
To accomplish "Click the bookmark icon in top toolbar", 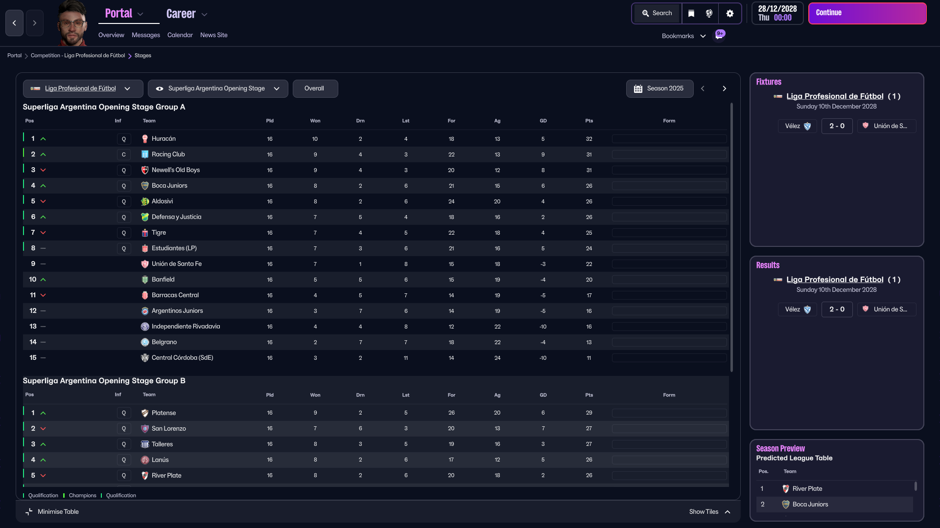I will (x=691, y=13).
